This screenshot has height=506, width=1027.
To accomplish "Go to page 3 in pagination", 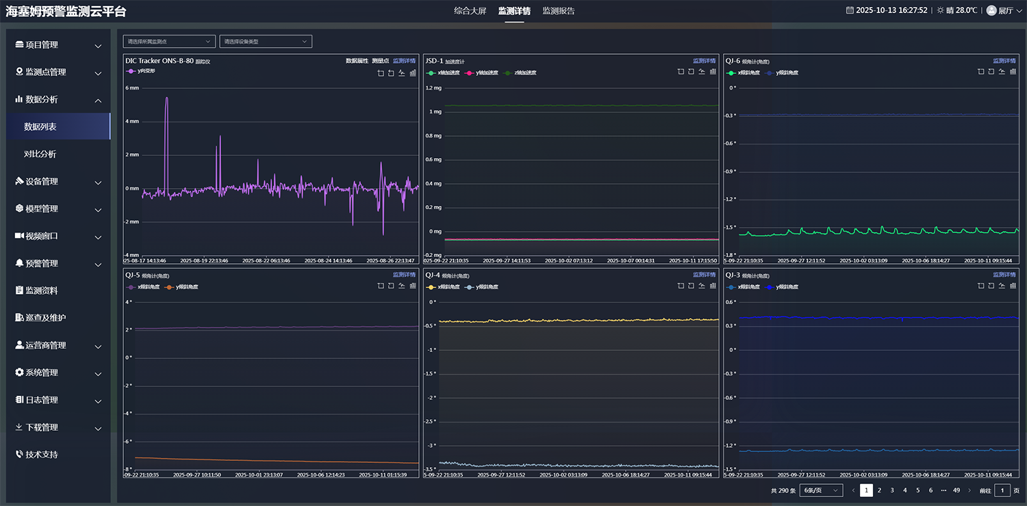I will (x=892, y=490).
